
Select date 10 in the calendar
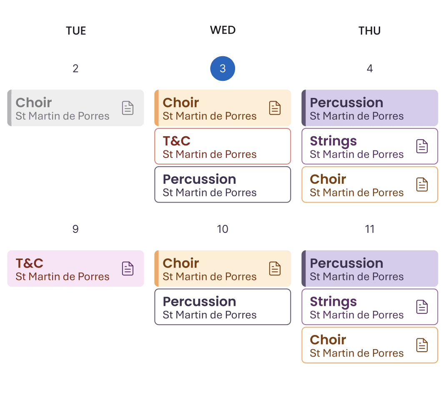(x=223, y=229)
